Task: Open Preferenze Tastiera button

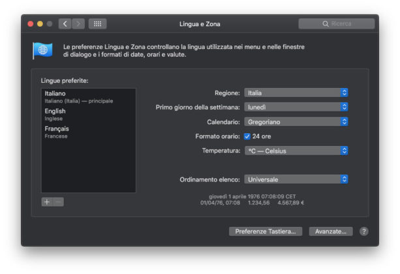Action: tap(266, 232)
